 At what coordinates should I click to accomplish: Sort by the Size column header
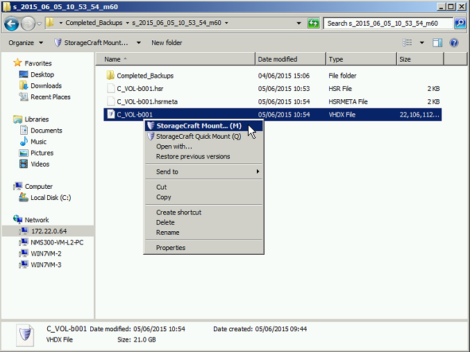coord(420,59)
